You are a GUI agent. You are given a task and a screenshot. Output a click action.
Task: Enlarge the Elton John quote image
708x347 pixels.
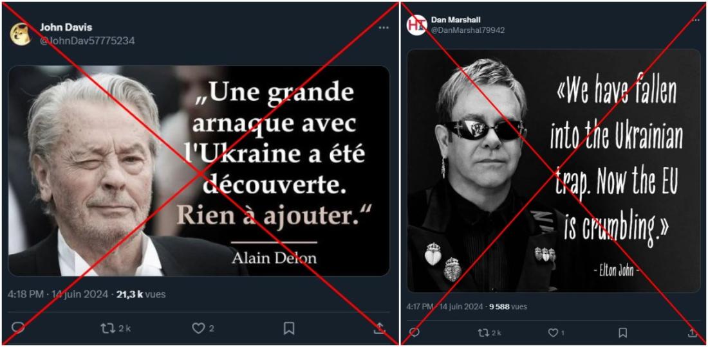[x=554, y=171]
